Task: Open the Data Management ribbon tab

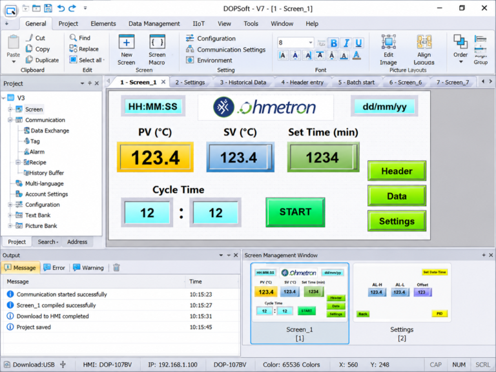Action: click(x=154, y=24)
